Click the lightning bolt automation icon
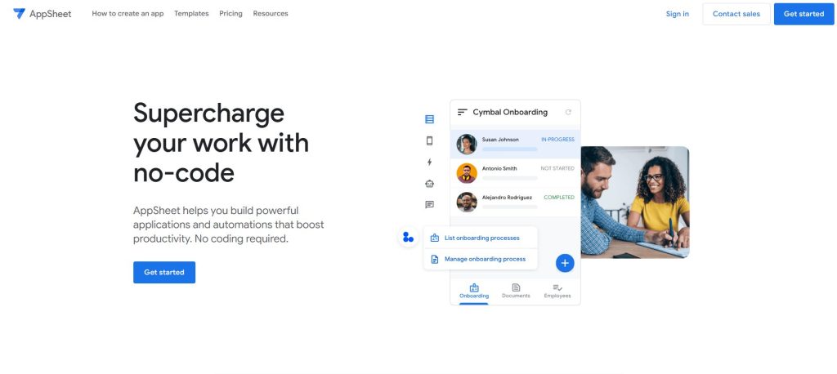This screenshot has height=374, width=837. [429, 162]
